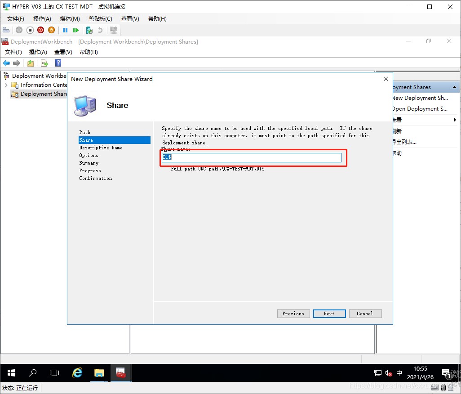This screenshot has height=394, width=461.
Task: Click the Up one level folder icon
Action: click(31, 63)
